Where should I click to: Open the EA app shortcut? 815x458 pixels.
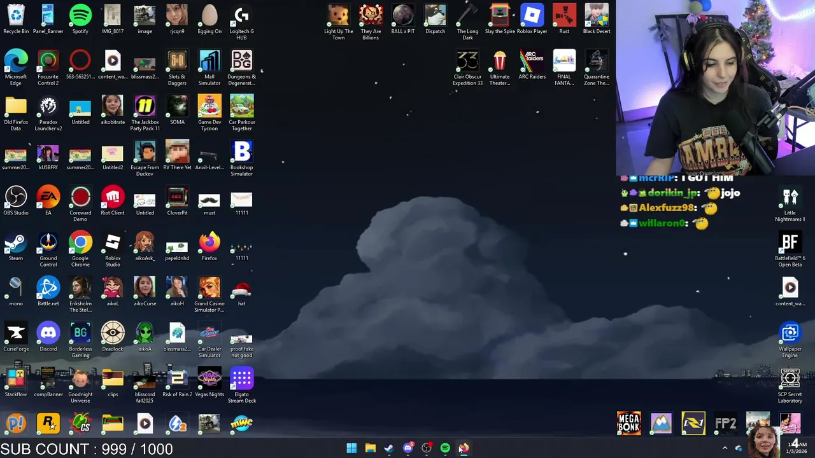tap(48, 200)
